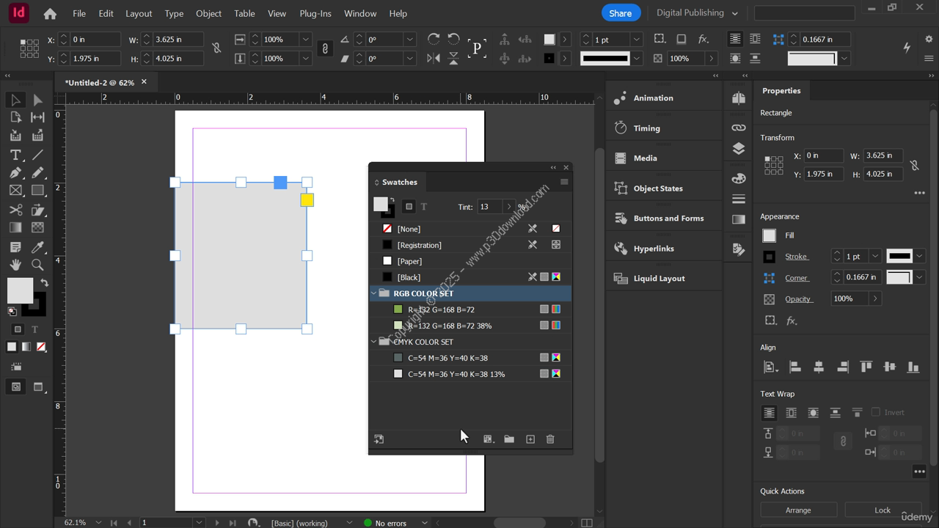Viewport: 939px width, 528px height.
Task: Click the Share button
Action: click(x=620, y=13)
